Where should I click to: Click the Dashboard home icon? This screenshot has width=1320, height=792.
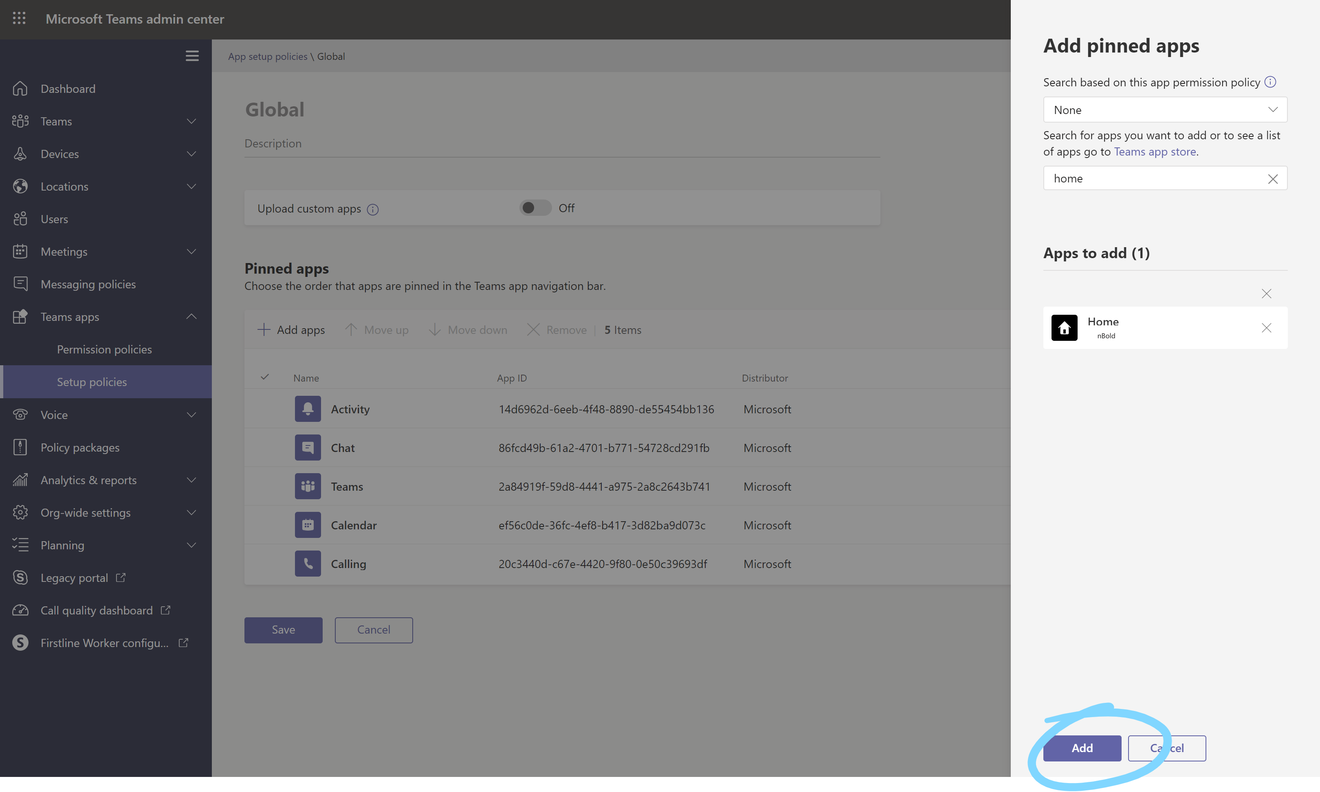[20, 89]
